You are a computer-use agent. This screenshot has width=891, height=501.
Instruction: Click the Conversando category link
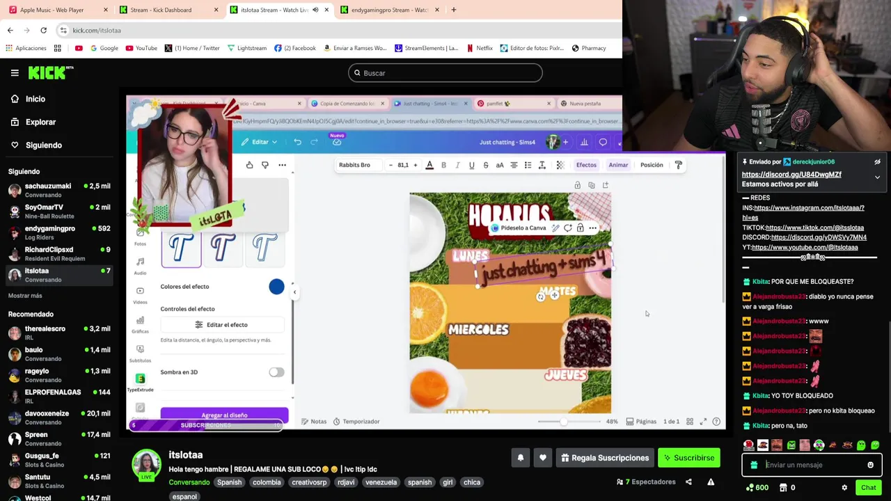click(189, 482)
